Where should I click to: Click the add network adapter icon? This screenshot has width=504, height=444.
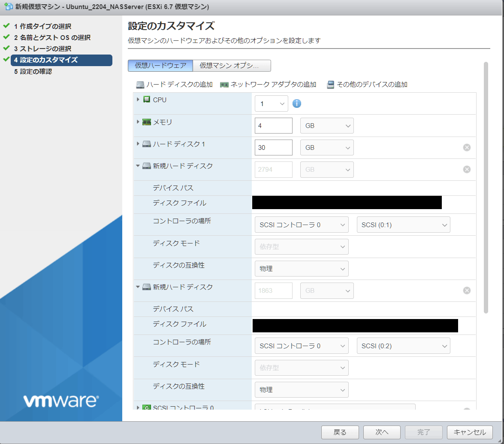click(x=224, y=85)
